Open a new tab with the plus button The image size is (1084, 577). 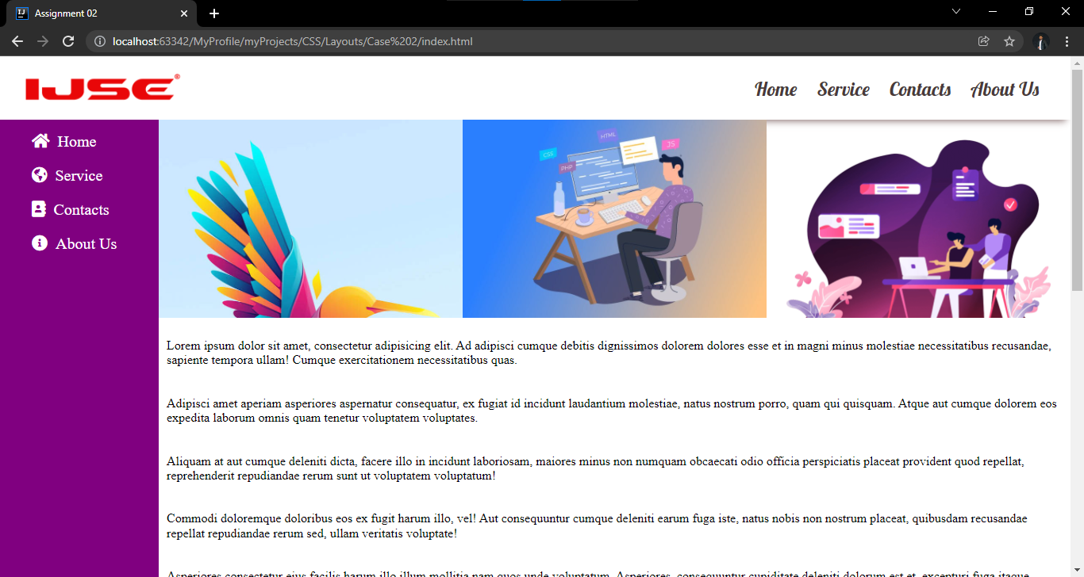tap(214, 13)
